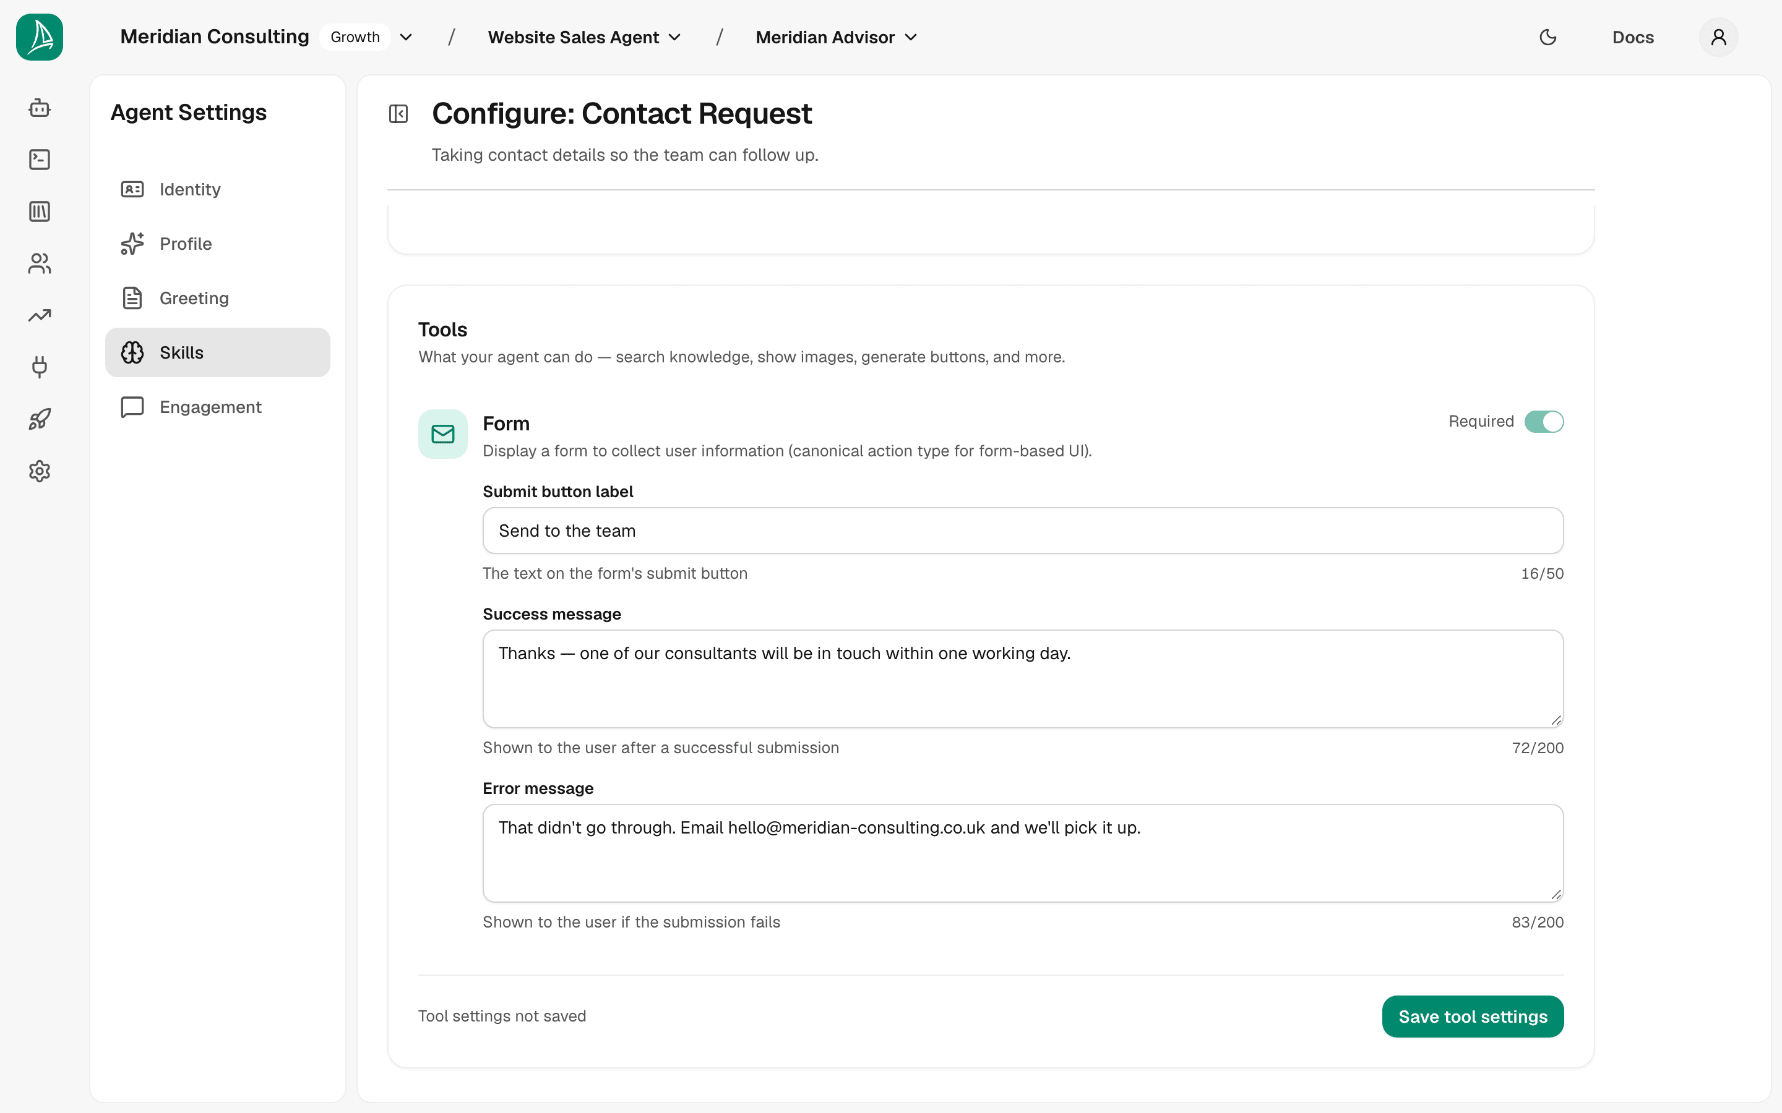Toggle the Form Required switch
The width and height of the screenshot is (1782, 1113).
(x=1543, y=422)
